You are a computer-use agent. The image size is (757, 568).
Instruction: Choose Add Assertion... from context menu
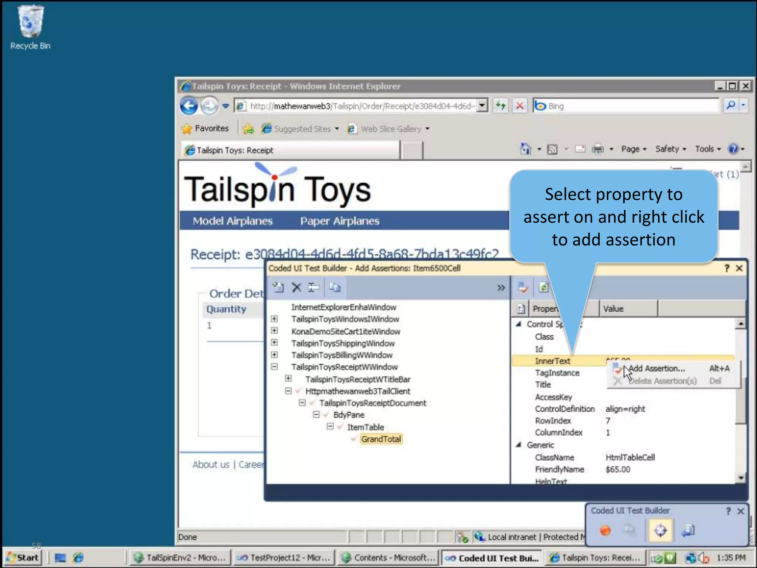[x=657, y=369]
